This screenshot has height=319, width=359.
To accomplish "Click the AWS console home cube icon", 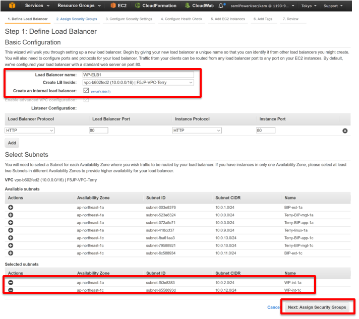I will [x=12, y=5].
